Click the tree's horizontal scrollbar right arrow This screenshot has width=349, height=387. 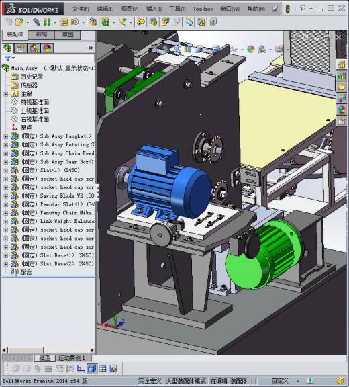(x=93, y=350)
